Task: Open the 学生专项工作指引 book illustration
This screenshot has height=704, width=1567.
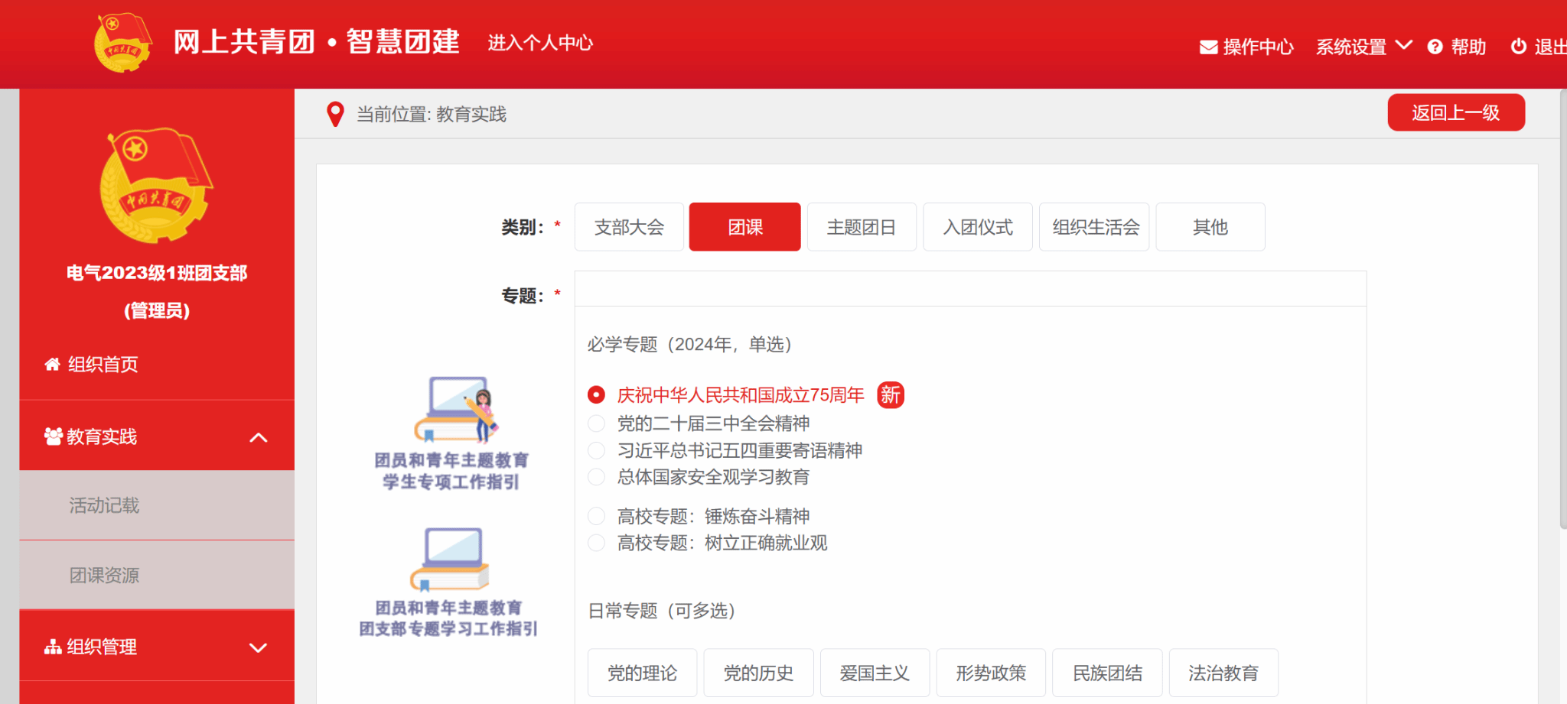Action: (x=455, y=410)
